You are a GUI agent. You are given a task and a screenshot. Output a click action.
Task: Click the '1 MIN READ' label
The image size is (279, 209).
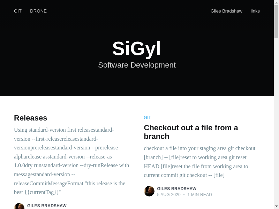click(199, 195)
